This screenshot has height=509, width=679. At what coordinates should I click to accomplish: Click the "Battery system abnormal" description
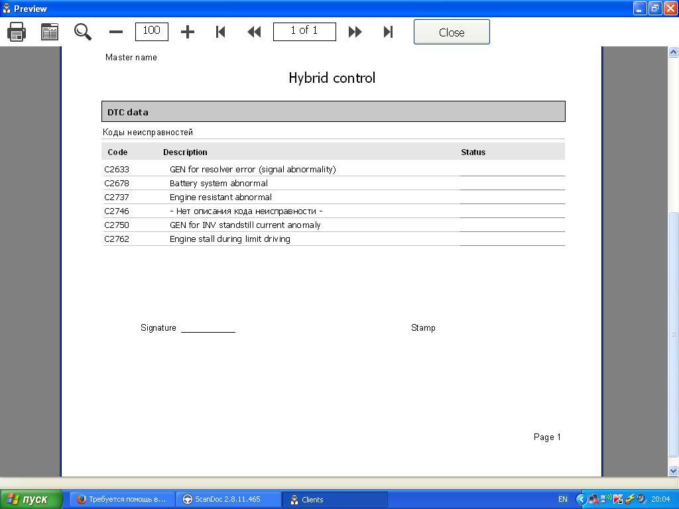pyautogui.click(x=219, y=183)
